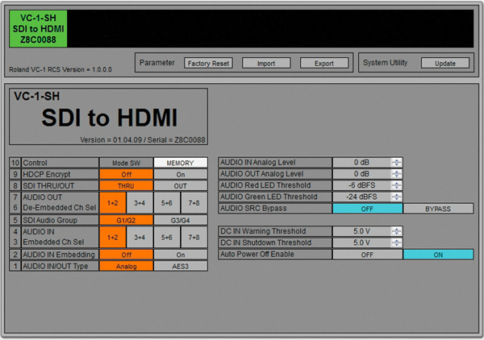Click AUDIO IN Analog Level spinner arrows
This screenshot has width=484, height=340.
point(396,162)
